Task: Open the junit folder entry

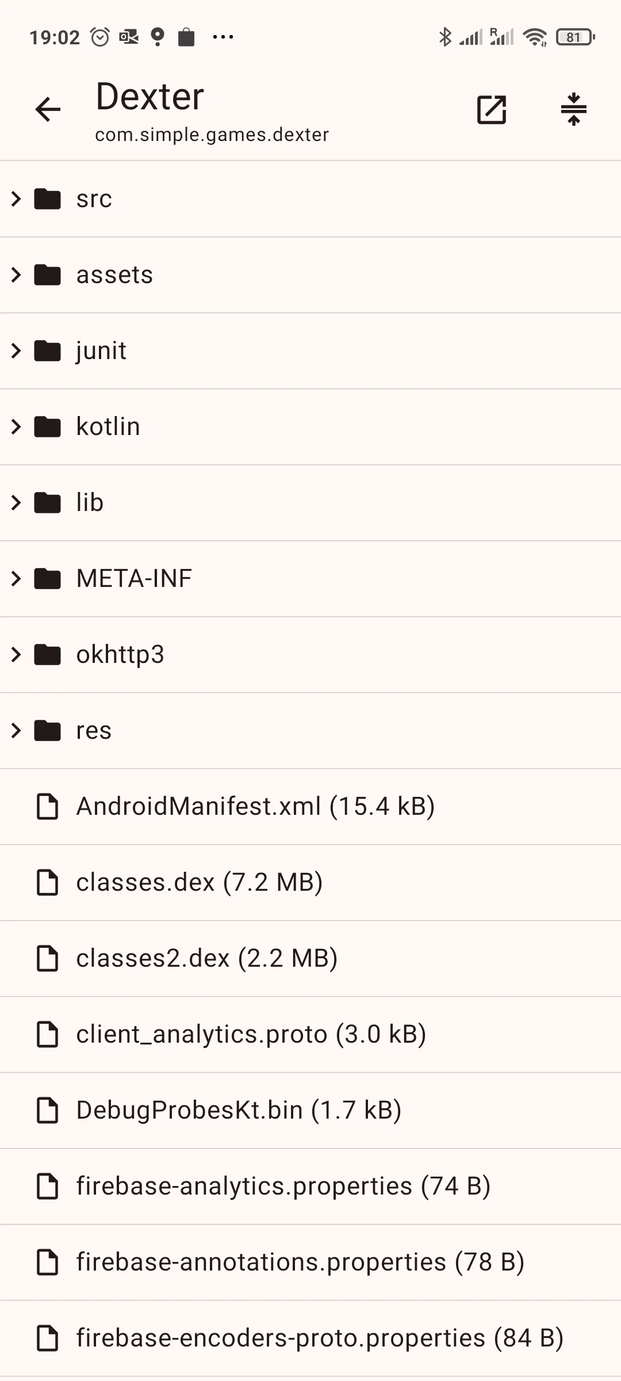Action: (102, 350)
